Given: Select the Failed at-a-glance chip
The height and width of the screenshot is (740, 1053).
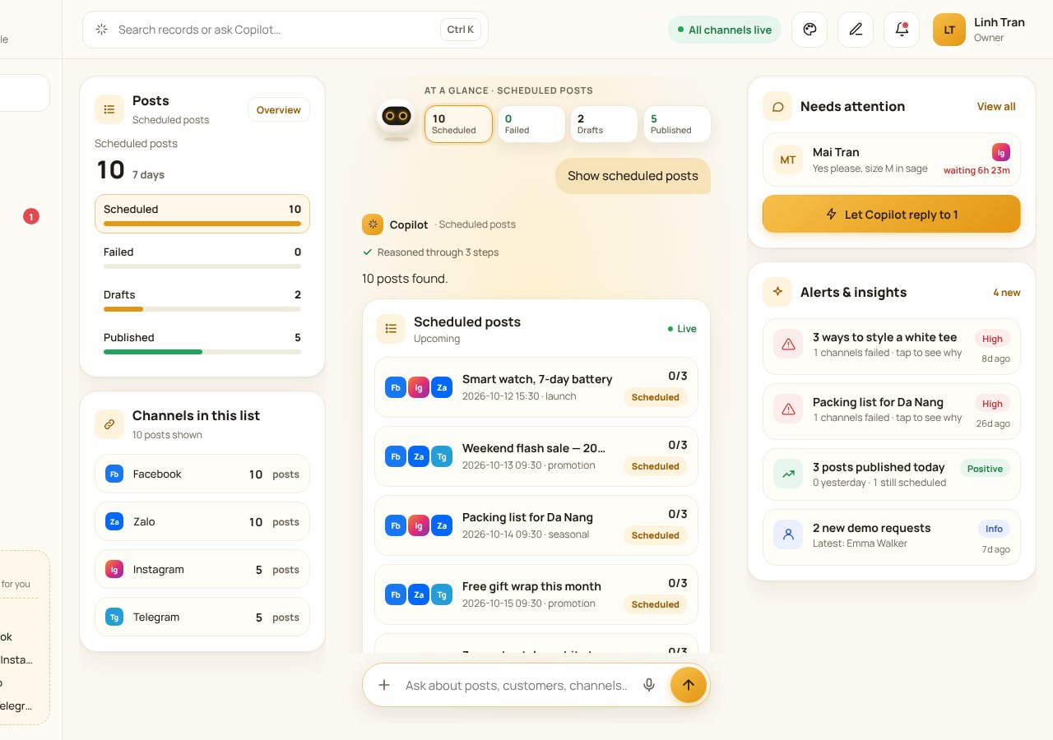Looking at the screenshot, I should (531, 124).
